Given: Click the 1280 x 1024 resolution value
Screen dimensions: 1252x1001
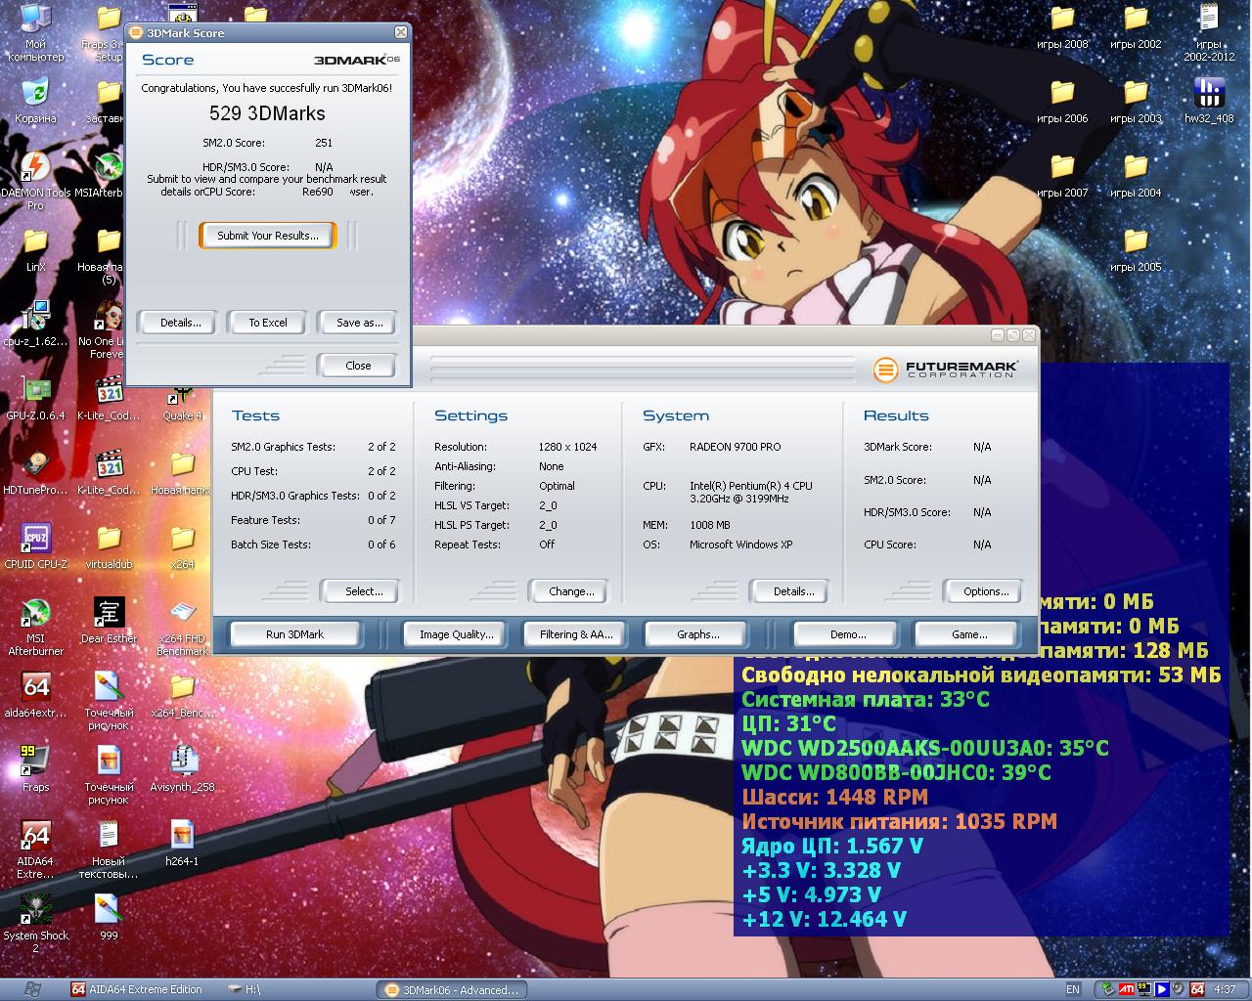Looking at the screenshot, I should point(567,447).
